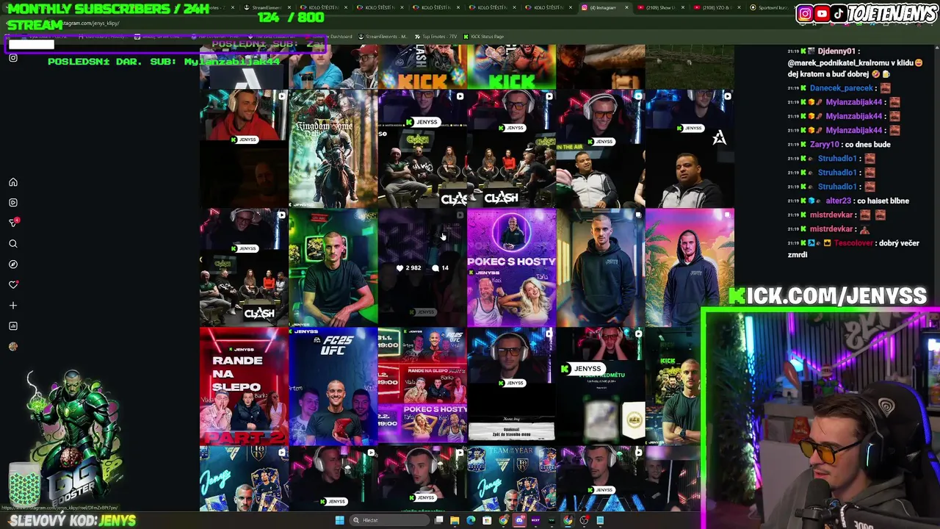This screenshot has height=529, width=940.
Task: Open Top Emotes - 7TV bookmark
Action: point(435,37)
